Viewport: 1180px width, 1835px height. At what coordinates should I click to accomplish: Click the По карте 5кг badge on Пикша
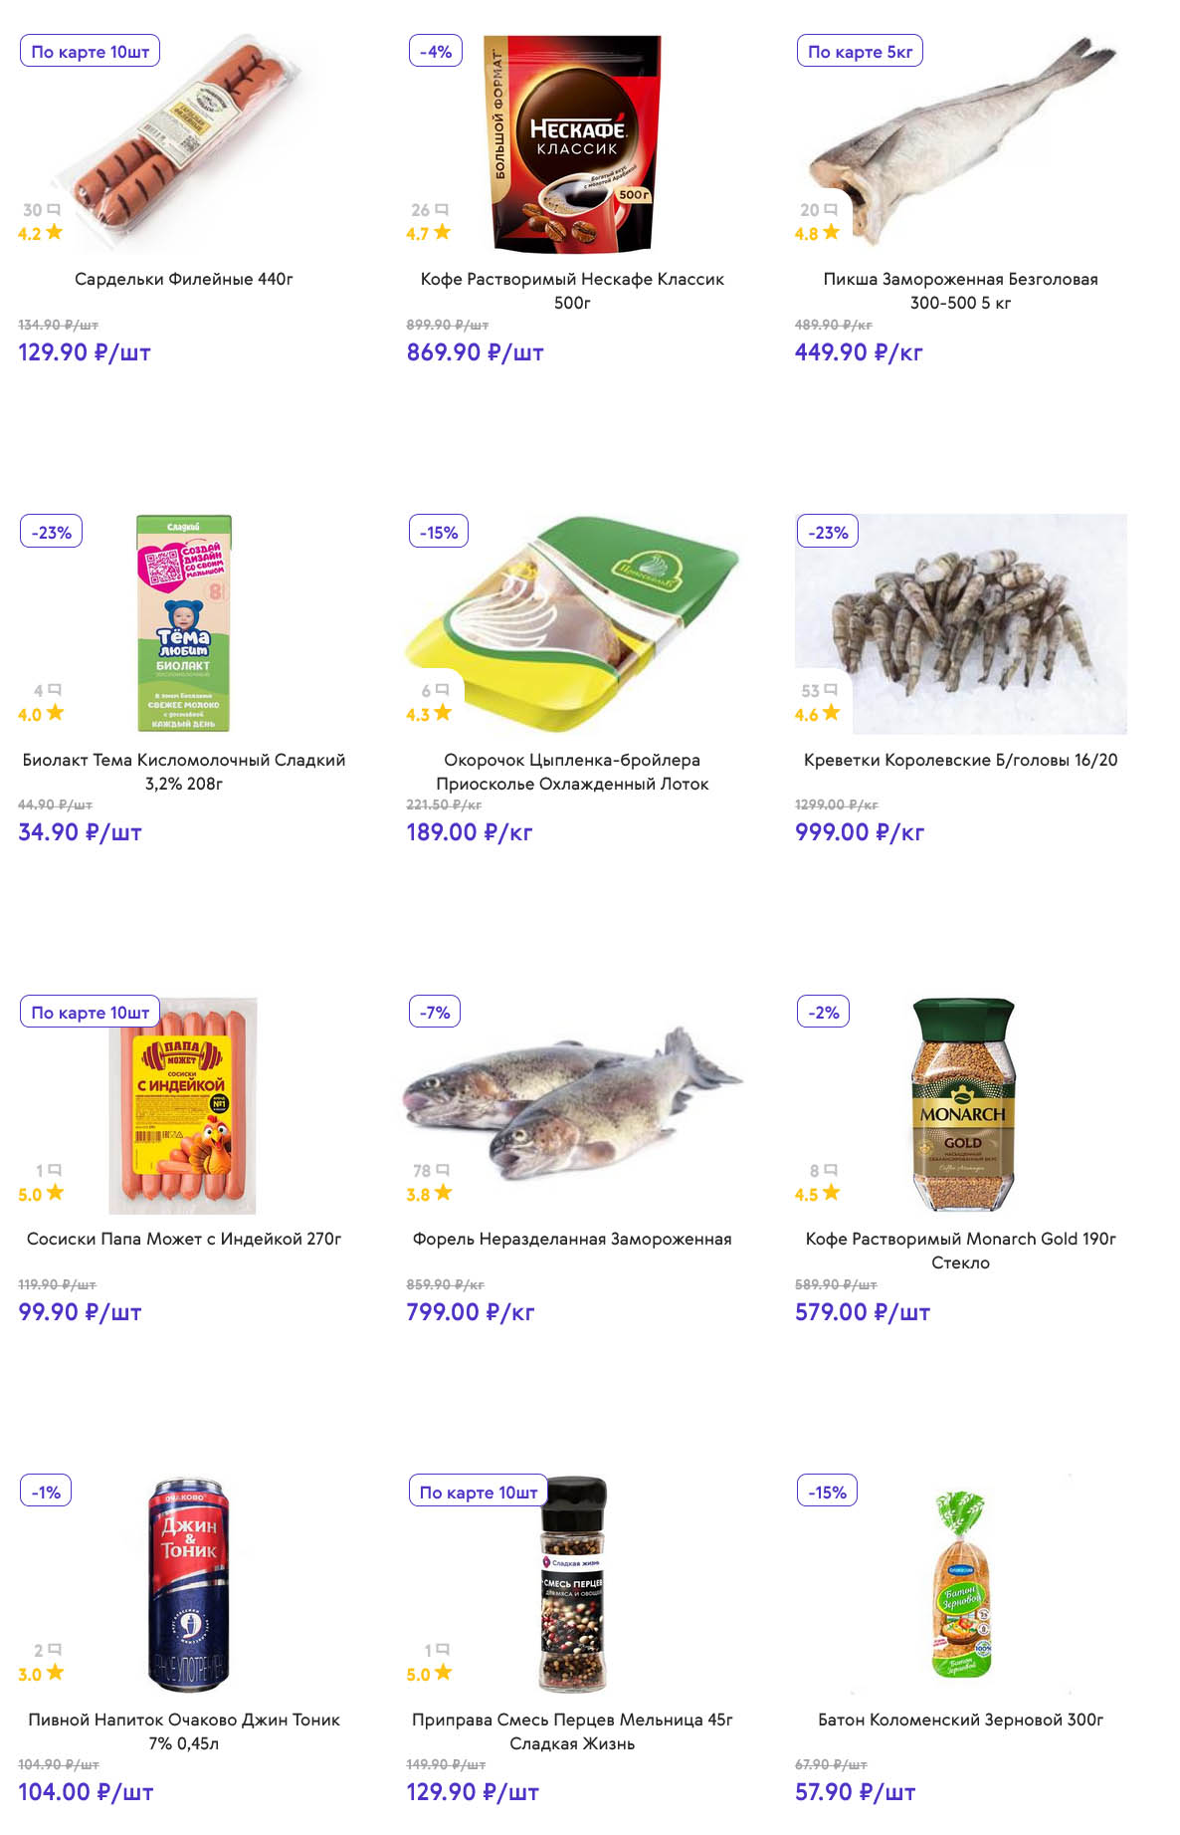coord(860,52)
